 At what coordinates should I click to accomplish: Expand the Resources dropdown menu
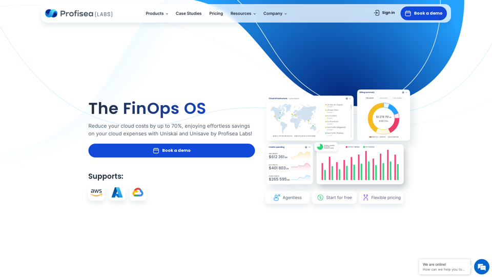coord(243,13)
